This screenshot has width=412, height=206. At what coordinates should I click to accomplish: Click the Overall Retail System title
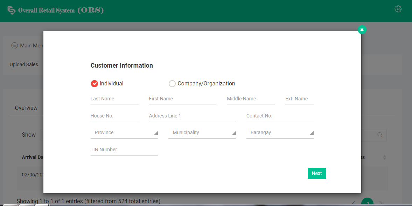click(x=61, y=10)
